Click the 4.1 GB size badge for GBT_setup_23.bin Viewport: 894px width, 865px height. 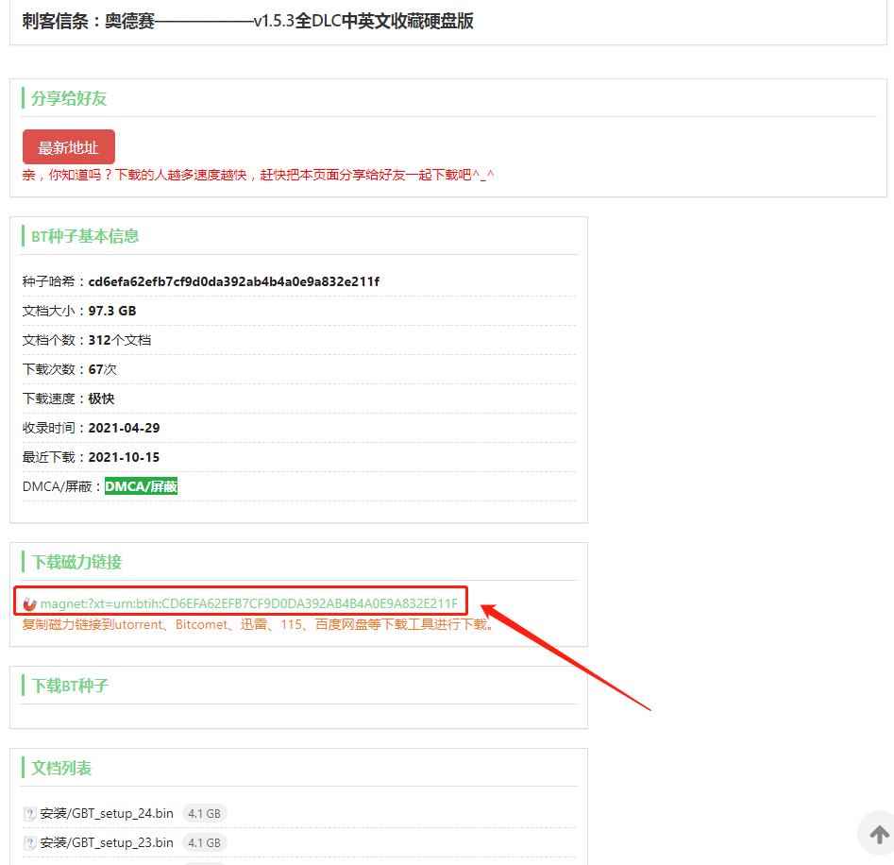(x=204, y=842)
